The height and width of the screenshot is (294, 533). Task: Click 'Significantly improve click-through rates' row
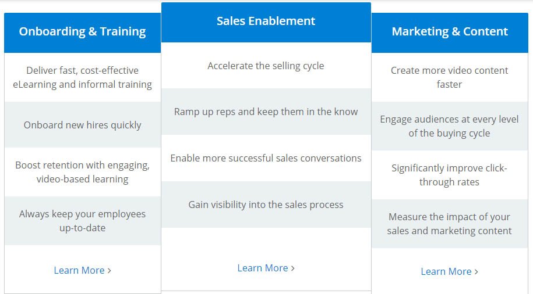click(450, 175)
